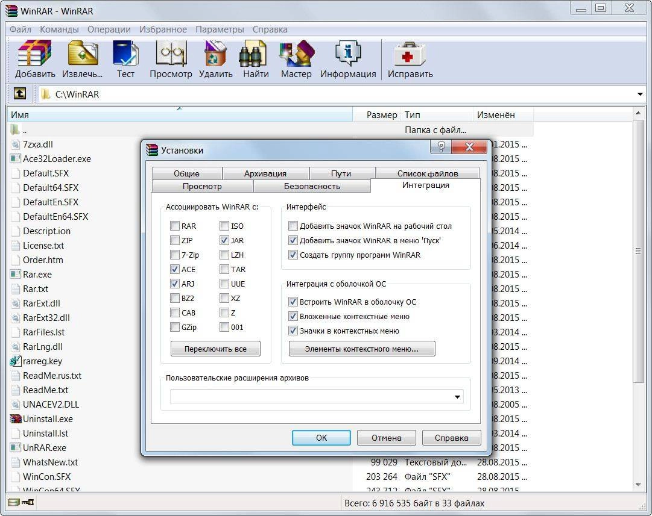Select the License.txt file icon

(16, 246)
